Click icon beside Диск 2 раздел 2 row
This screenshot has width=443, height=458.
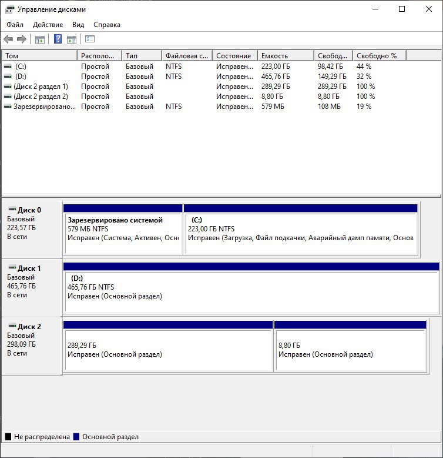[x=8, y=97]
